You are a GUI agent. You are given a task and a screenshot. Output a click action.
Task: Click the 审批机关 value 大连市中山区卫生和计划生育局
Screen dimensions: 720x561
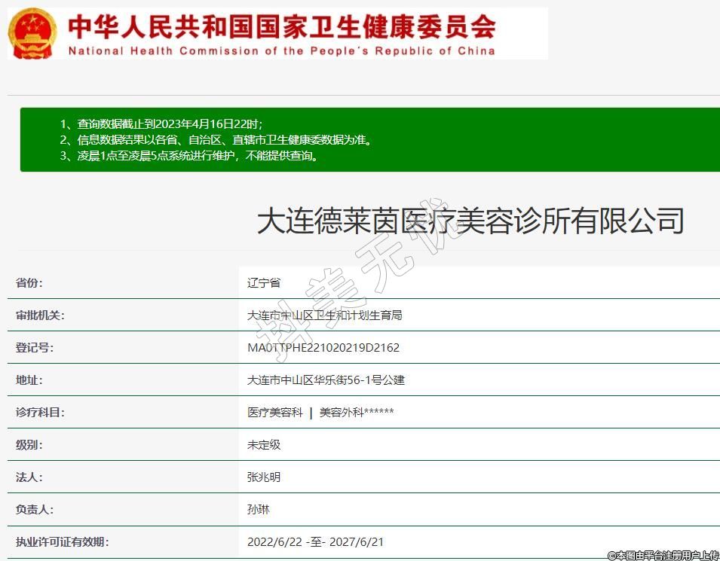point(324,316)
